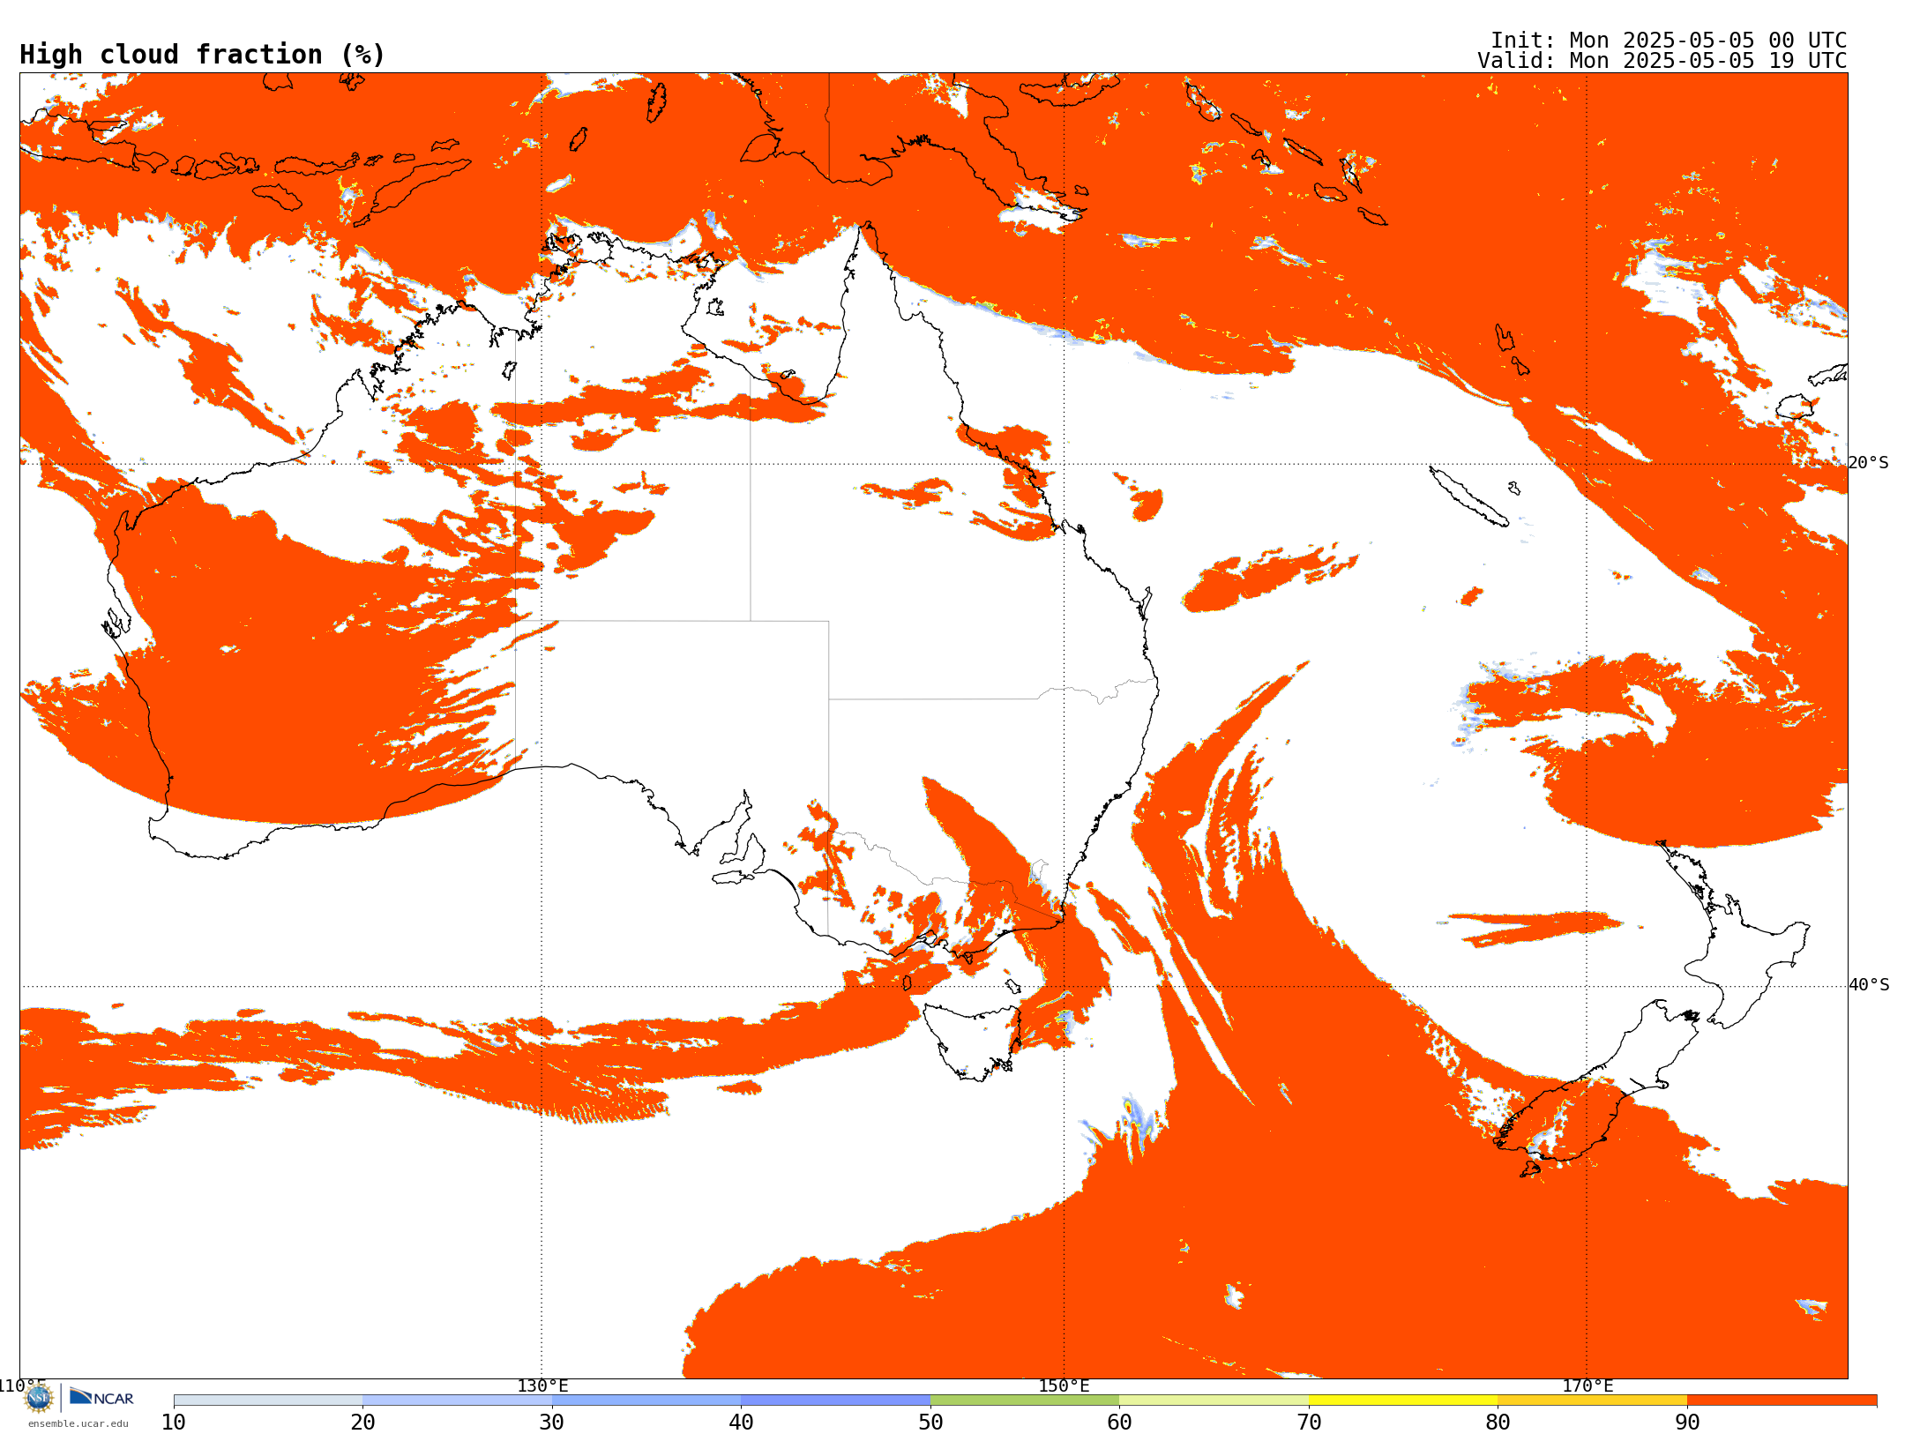1905x1434 pixels.
Task: Click the colorbar tick label 40
Action: coord(741,1422)
